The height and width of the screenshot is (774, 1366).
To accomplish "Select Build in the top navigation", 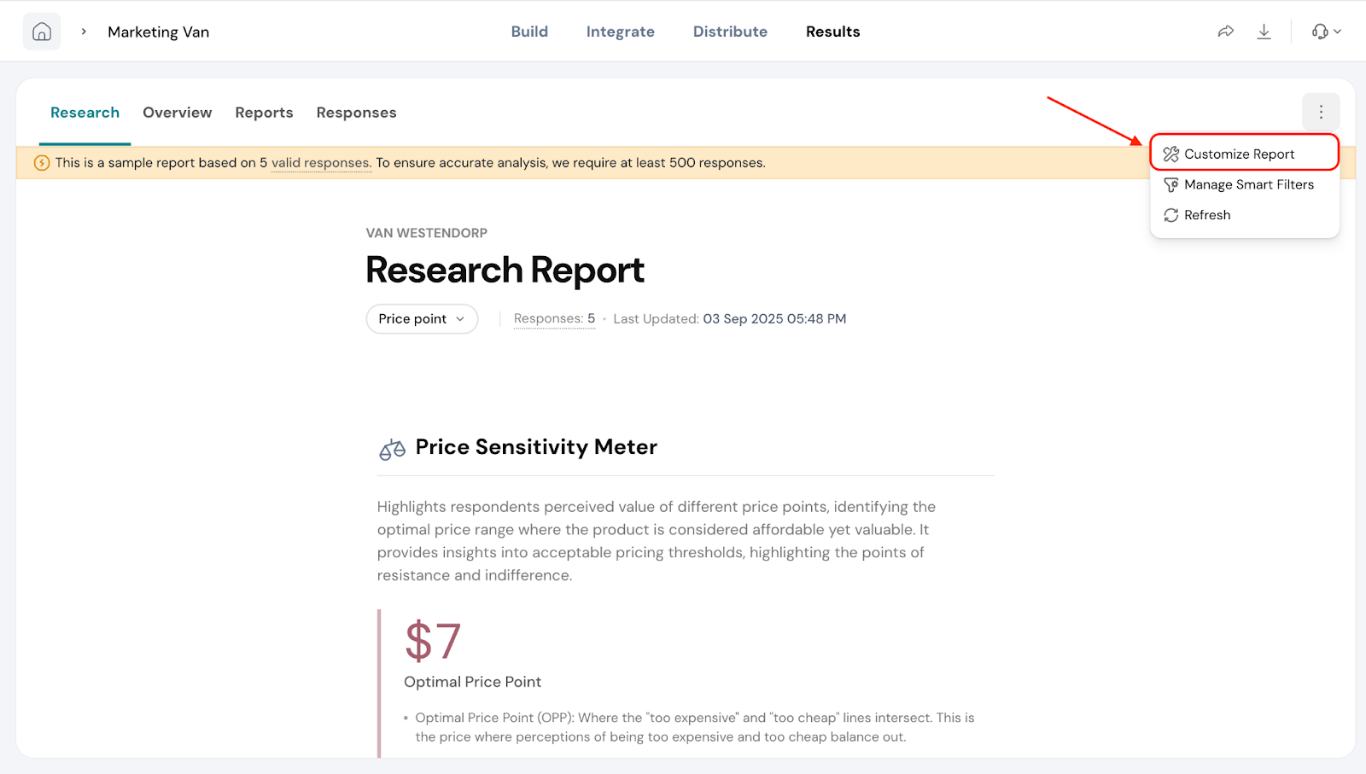I will [529, 32].
